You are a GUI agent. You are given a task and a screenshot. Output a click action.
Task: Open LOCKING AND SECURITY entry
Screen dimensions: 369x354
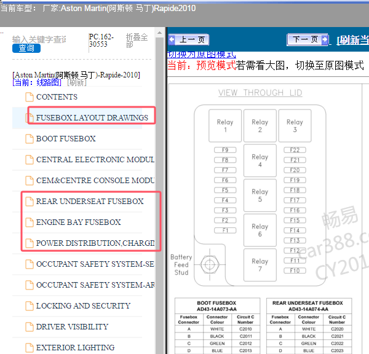(83, 306)
